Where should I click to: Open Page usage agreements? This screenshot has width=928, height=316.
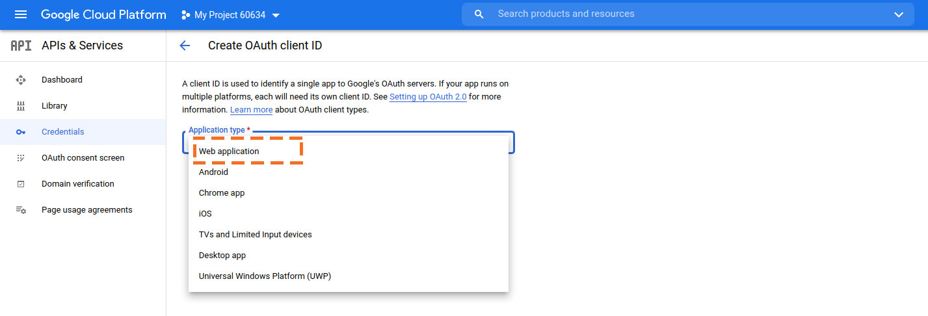[83, 210]
